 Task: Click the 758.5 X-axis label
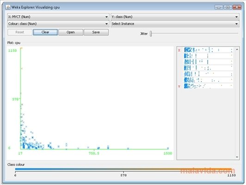pos(94,153)
